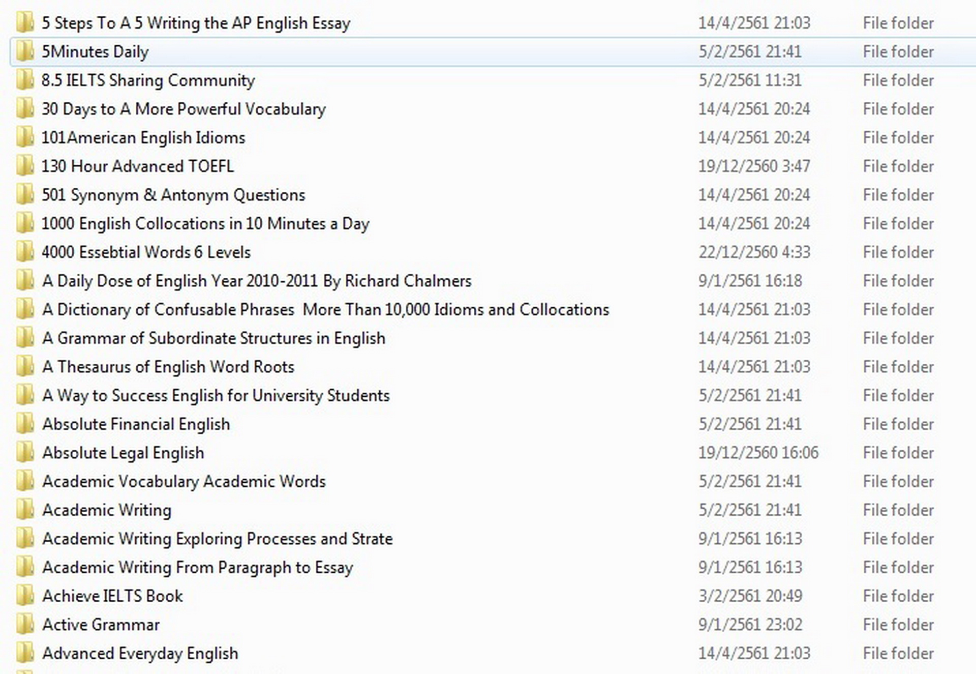This screenshot has height=674, width=976.
Task: Select Absolute Financial English folder name
Action: [136, 424]
